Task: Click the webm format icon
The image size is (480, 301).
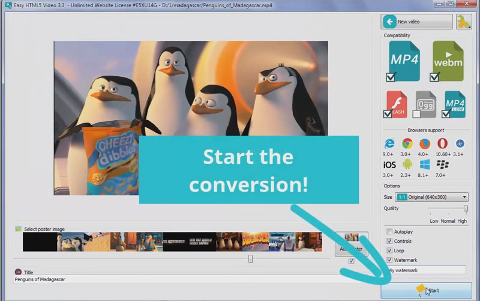Action: [448, 61]
